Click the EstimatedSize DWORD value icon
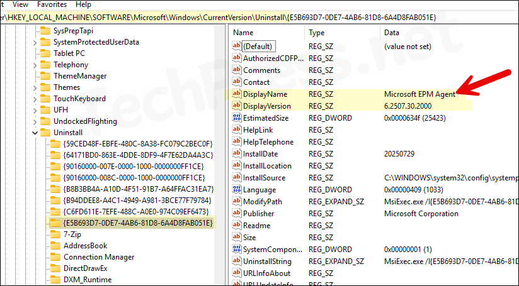 [236, 118]
